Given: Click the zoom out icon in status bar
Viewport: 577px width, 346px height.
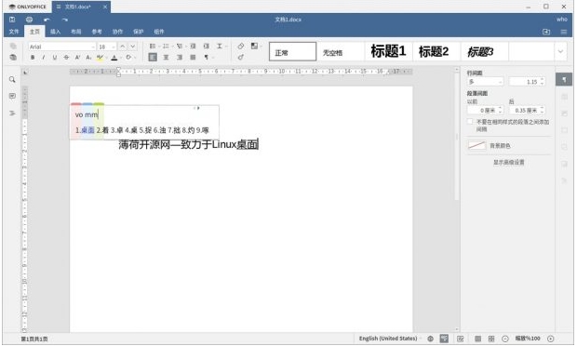Looking at the screenshot, I should pos(505,339).
